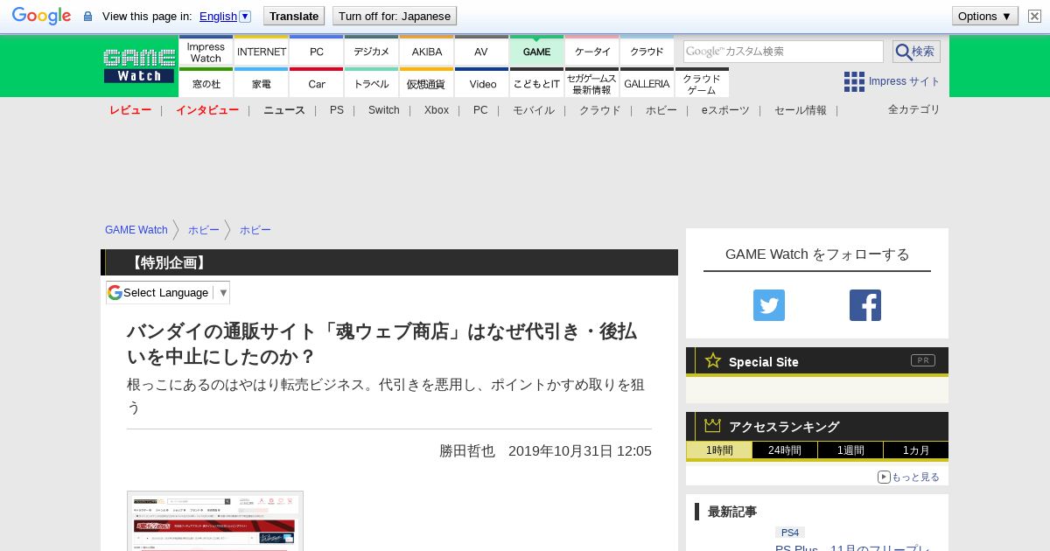Image resolution: width=1050 pixels, height=551 pixels.
Task: Open the モバイル category
Action: (x=534, y=110)
